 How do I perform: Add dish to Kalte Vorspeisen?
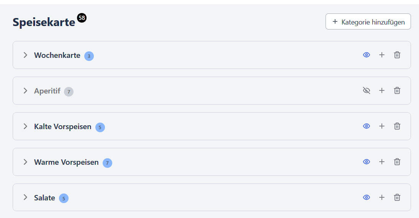coord(381,126)
